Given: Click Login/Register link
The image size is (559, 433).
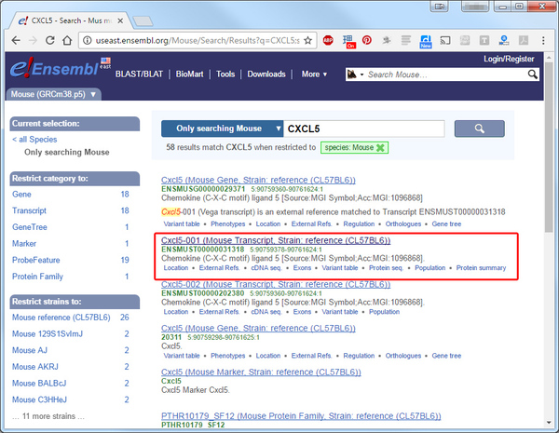Looking at the screenshot, I should click(x=509, y=59).
